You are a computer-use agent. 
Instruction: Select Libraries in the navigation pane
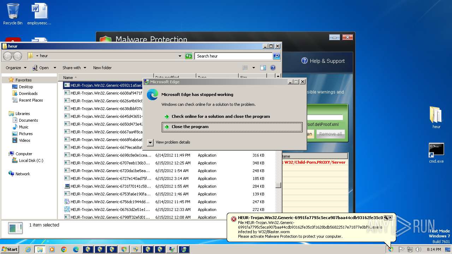[x=23, y=114]
